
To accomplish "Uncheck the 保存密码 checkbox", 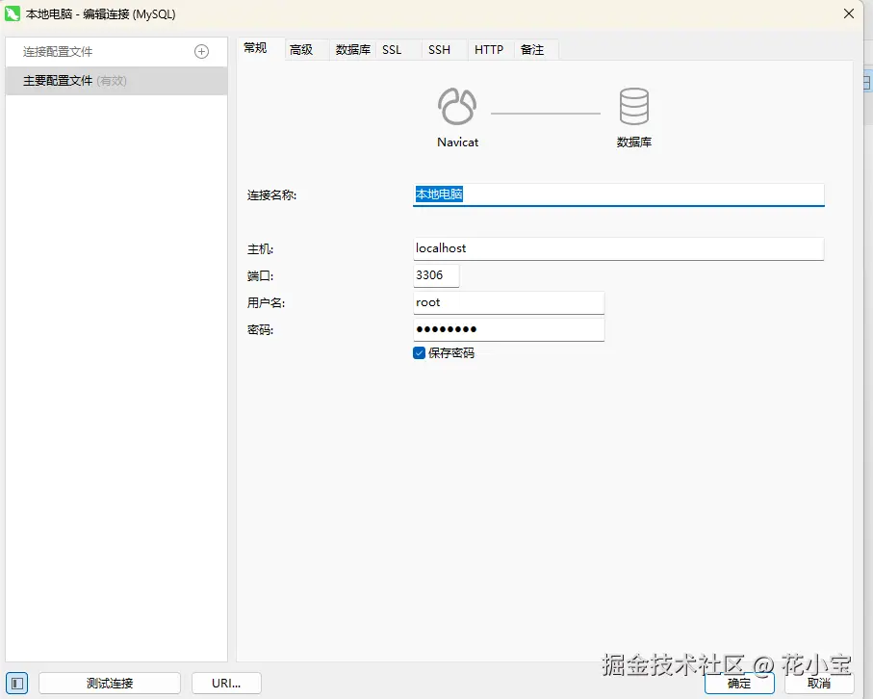I will point(420,353).
